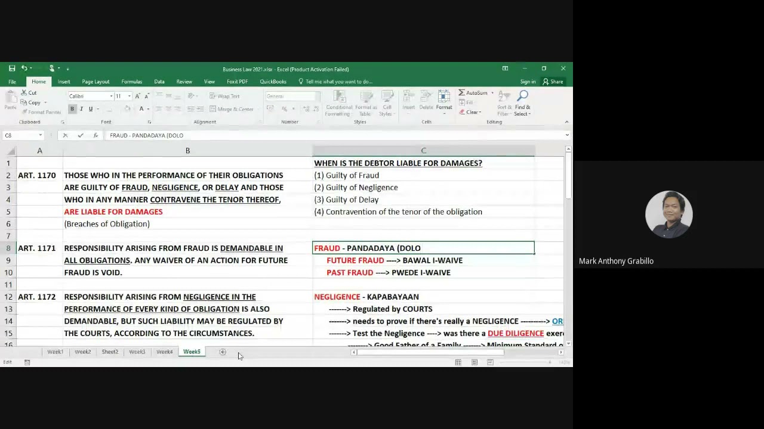This screenshot has height=429, width=764.
Task: Click the Format as Table button
Action: tap(365, 103)
